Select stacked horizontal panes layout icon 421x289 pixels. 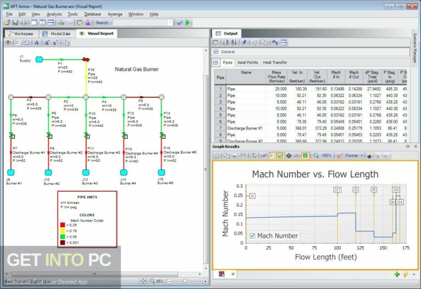tap(50, 23)
